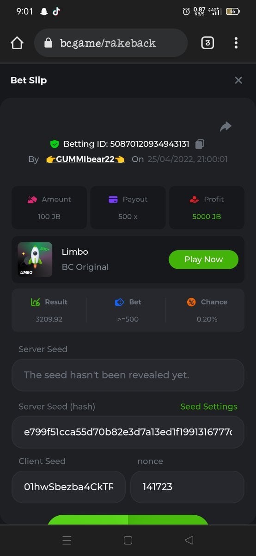The width and height of the screenshot is (256, 556).
Task: Copy the Betting ID to clipboard
Action: (200, 144)
